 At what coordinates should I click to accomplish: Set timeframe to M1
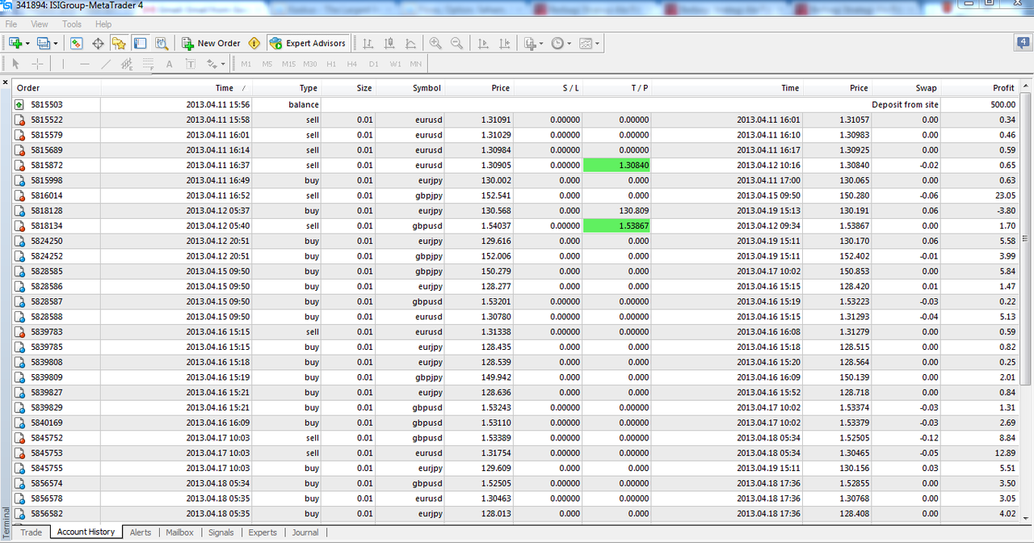246,64
